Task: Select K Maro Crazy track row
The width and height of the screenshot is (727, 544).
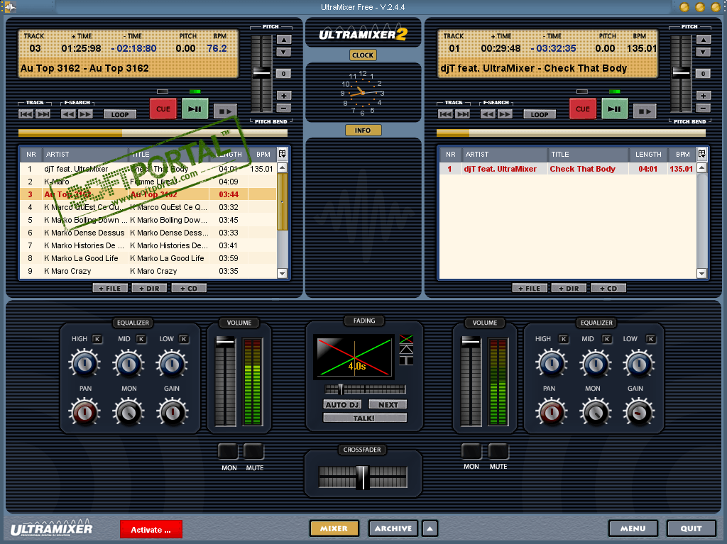Action: [148, 271]
